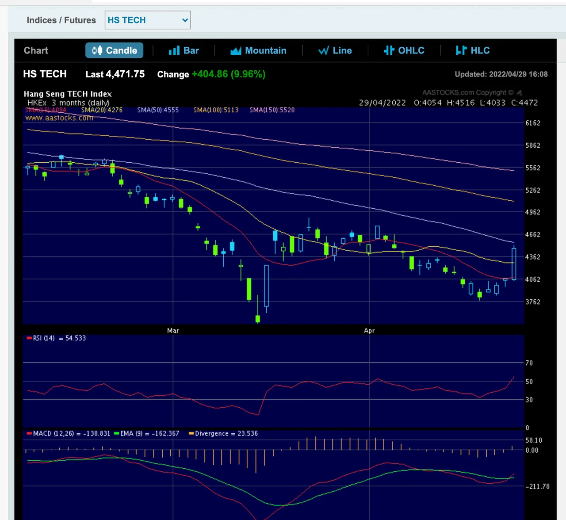Screen dimensions: 566x520
Task: Switch to the Mountain chart type
Action: point(258,50)
